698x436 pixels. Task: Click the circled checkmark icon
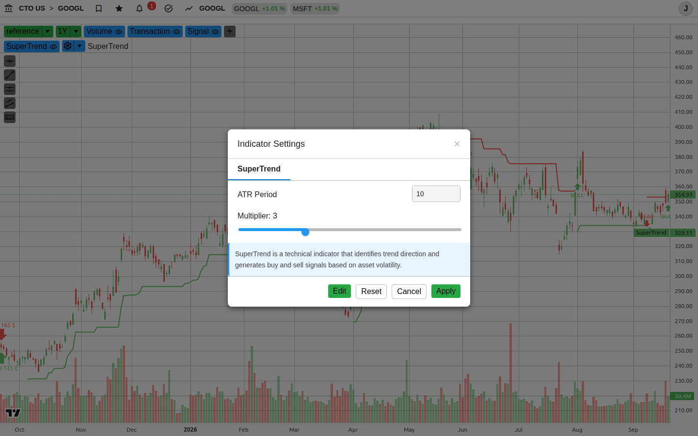[x=169, y=8]
